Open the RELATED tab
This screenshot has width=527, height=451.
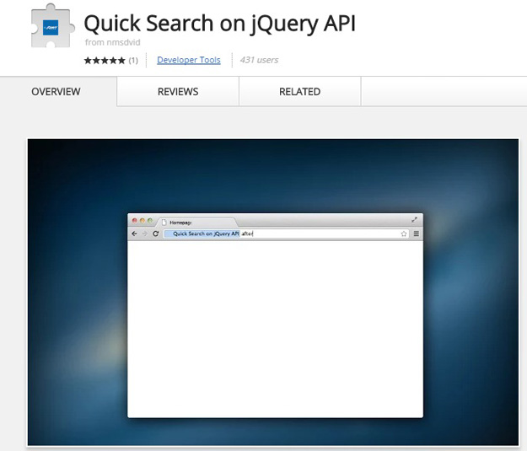pyautogui.click(x=300, y=91)
